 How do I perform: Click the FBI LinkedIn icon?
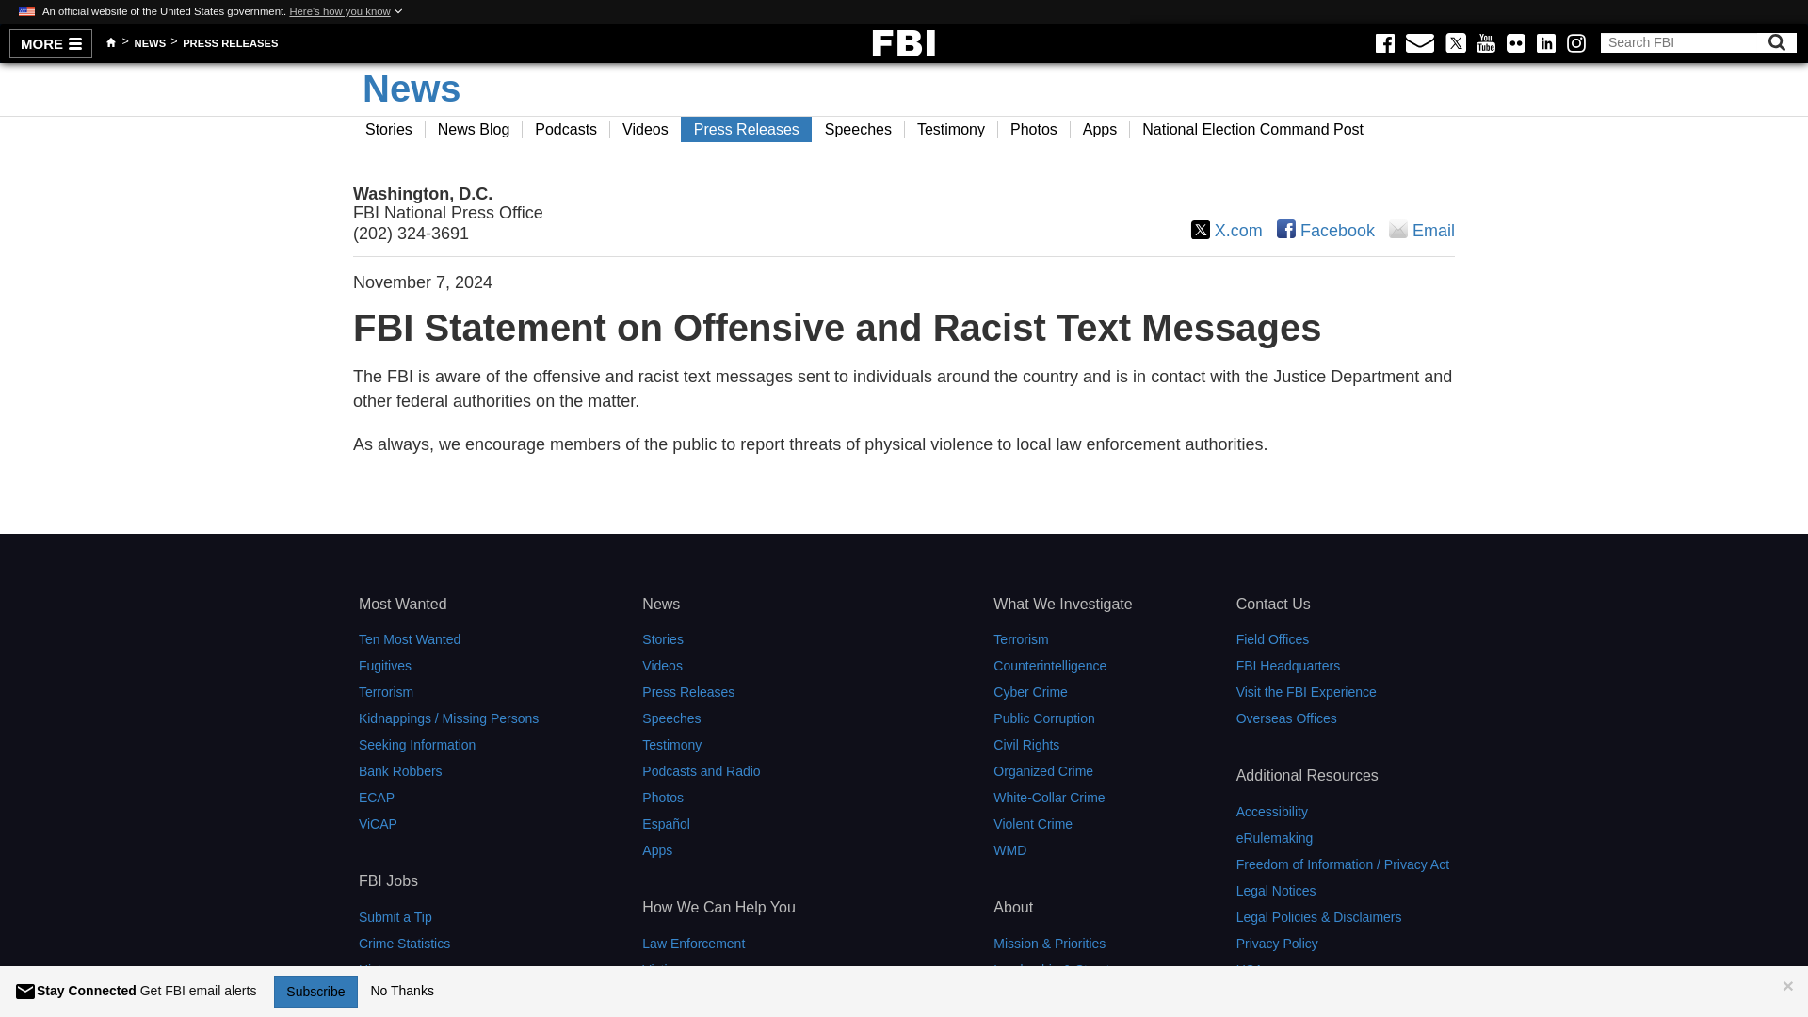pos(1546,43)
